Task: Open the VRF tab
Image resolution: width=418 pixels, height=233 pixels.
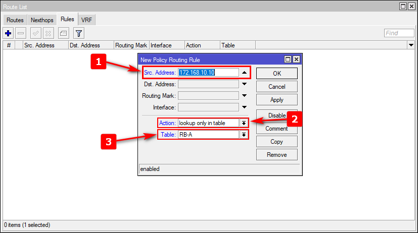Action: click(x=86, y=20)
